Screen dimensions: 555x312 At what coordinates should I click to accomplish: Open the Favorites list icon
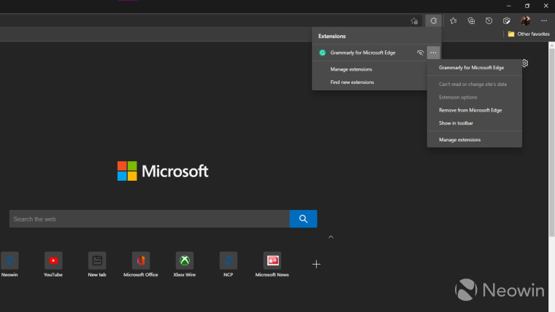tap(453, 21)
